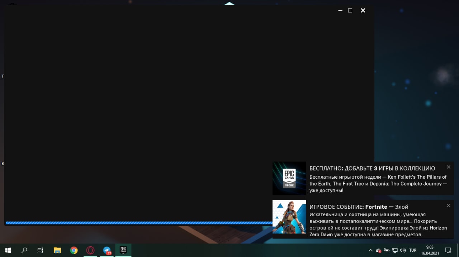Switch the TUR input language indicator
The height and width of the screenshot is (257, 459).
tap(413, 250)
